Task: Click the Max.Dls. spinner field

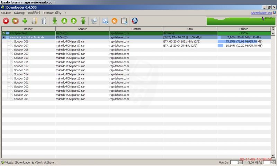Action: pyautogui.click(x=234, y=162)
